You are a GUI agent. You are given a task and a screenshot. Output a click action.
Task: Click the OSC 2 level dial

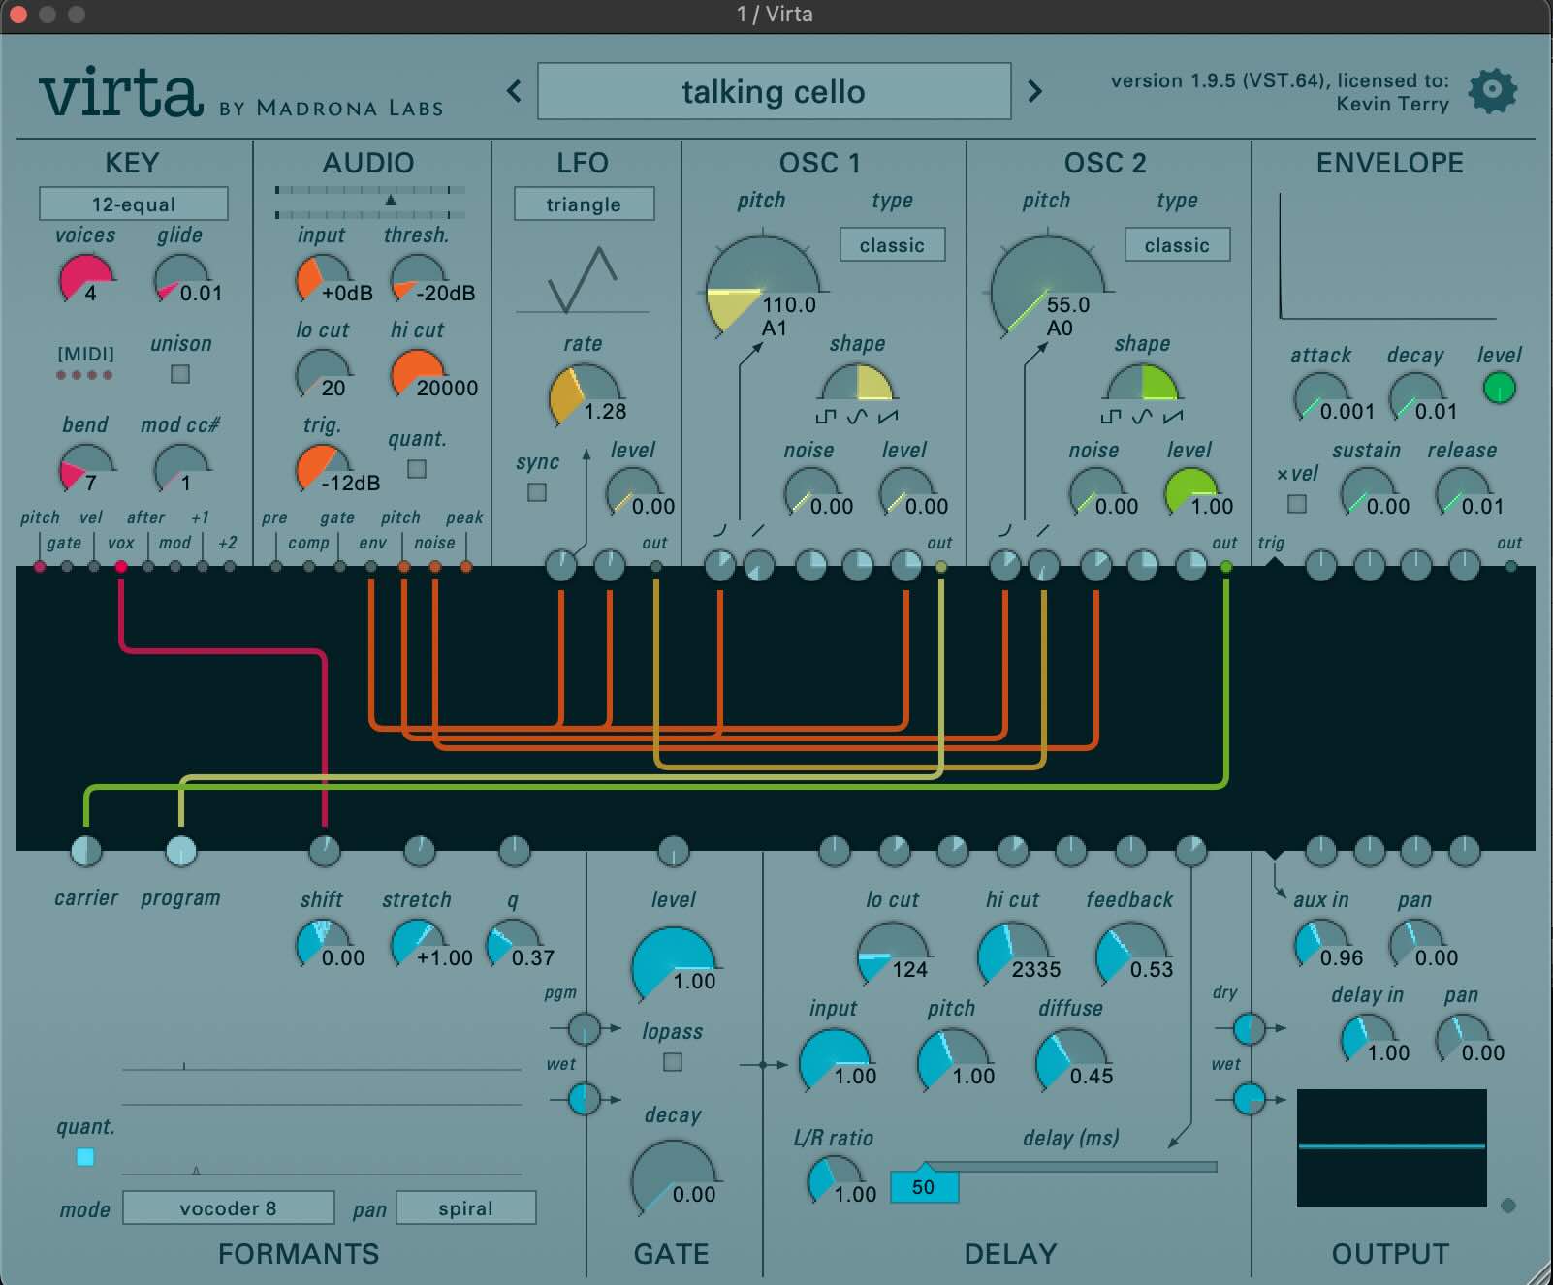[x=1190, y=492]
